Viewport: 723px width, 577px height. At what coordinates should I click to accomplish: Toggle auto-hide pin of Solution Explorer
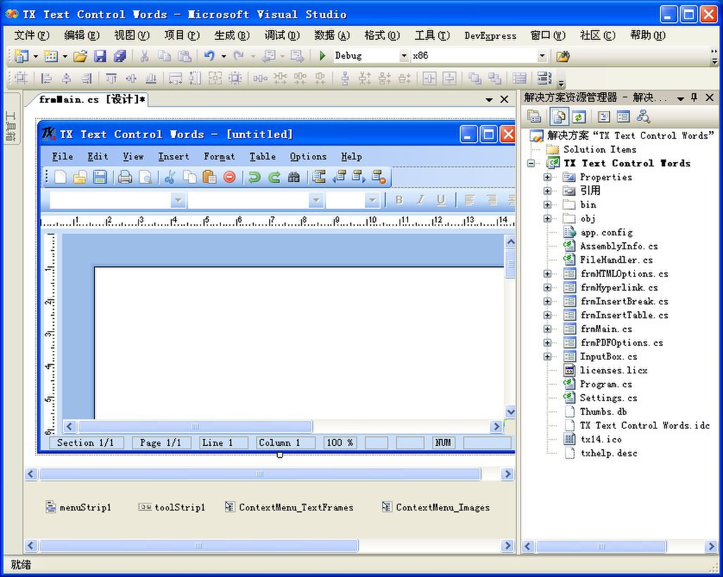(694, 97)
